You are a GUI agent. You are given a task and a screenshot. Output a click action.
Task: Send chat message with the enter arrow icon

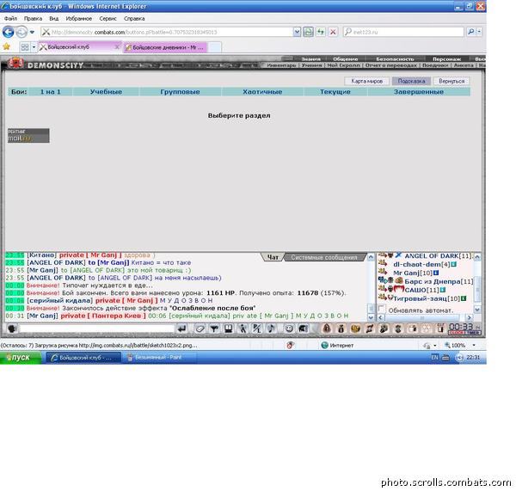tap(181, 328)
